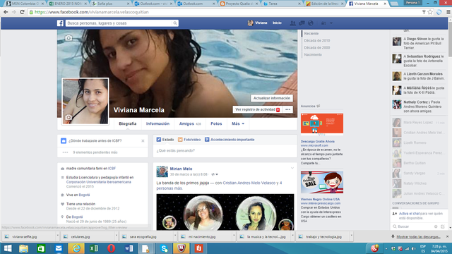Jump to Década de 2010 timeline
452x254 pixels.
click(317, 41)
